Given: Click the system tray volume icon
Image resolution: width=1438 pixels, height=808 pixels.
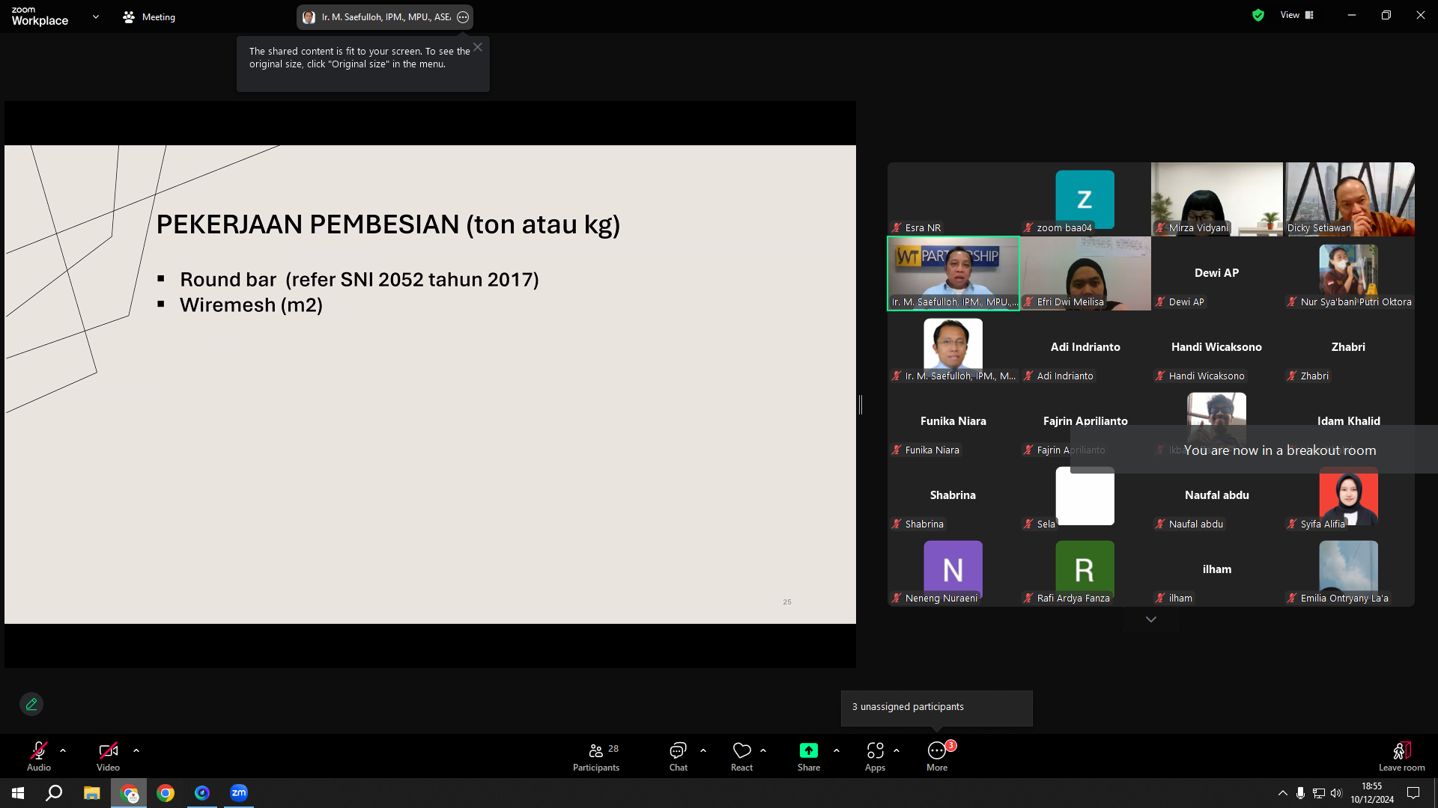Looking at the screenshot, I should [1337, 793].
